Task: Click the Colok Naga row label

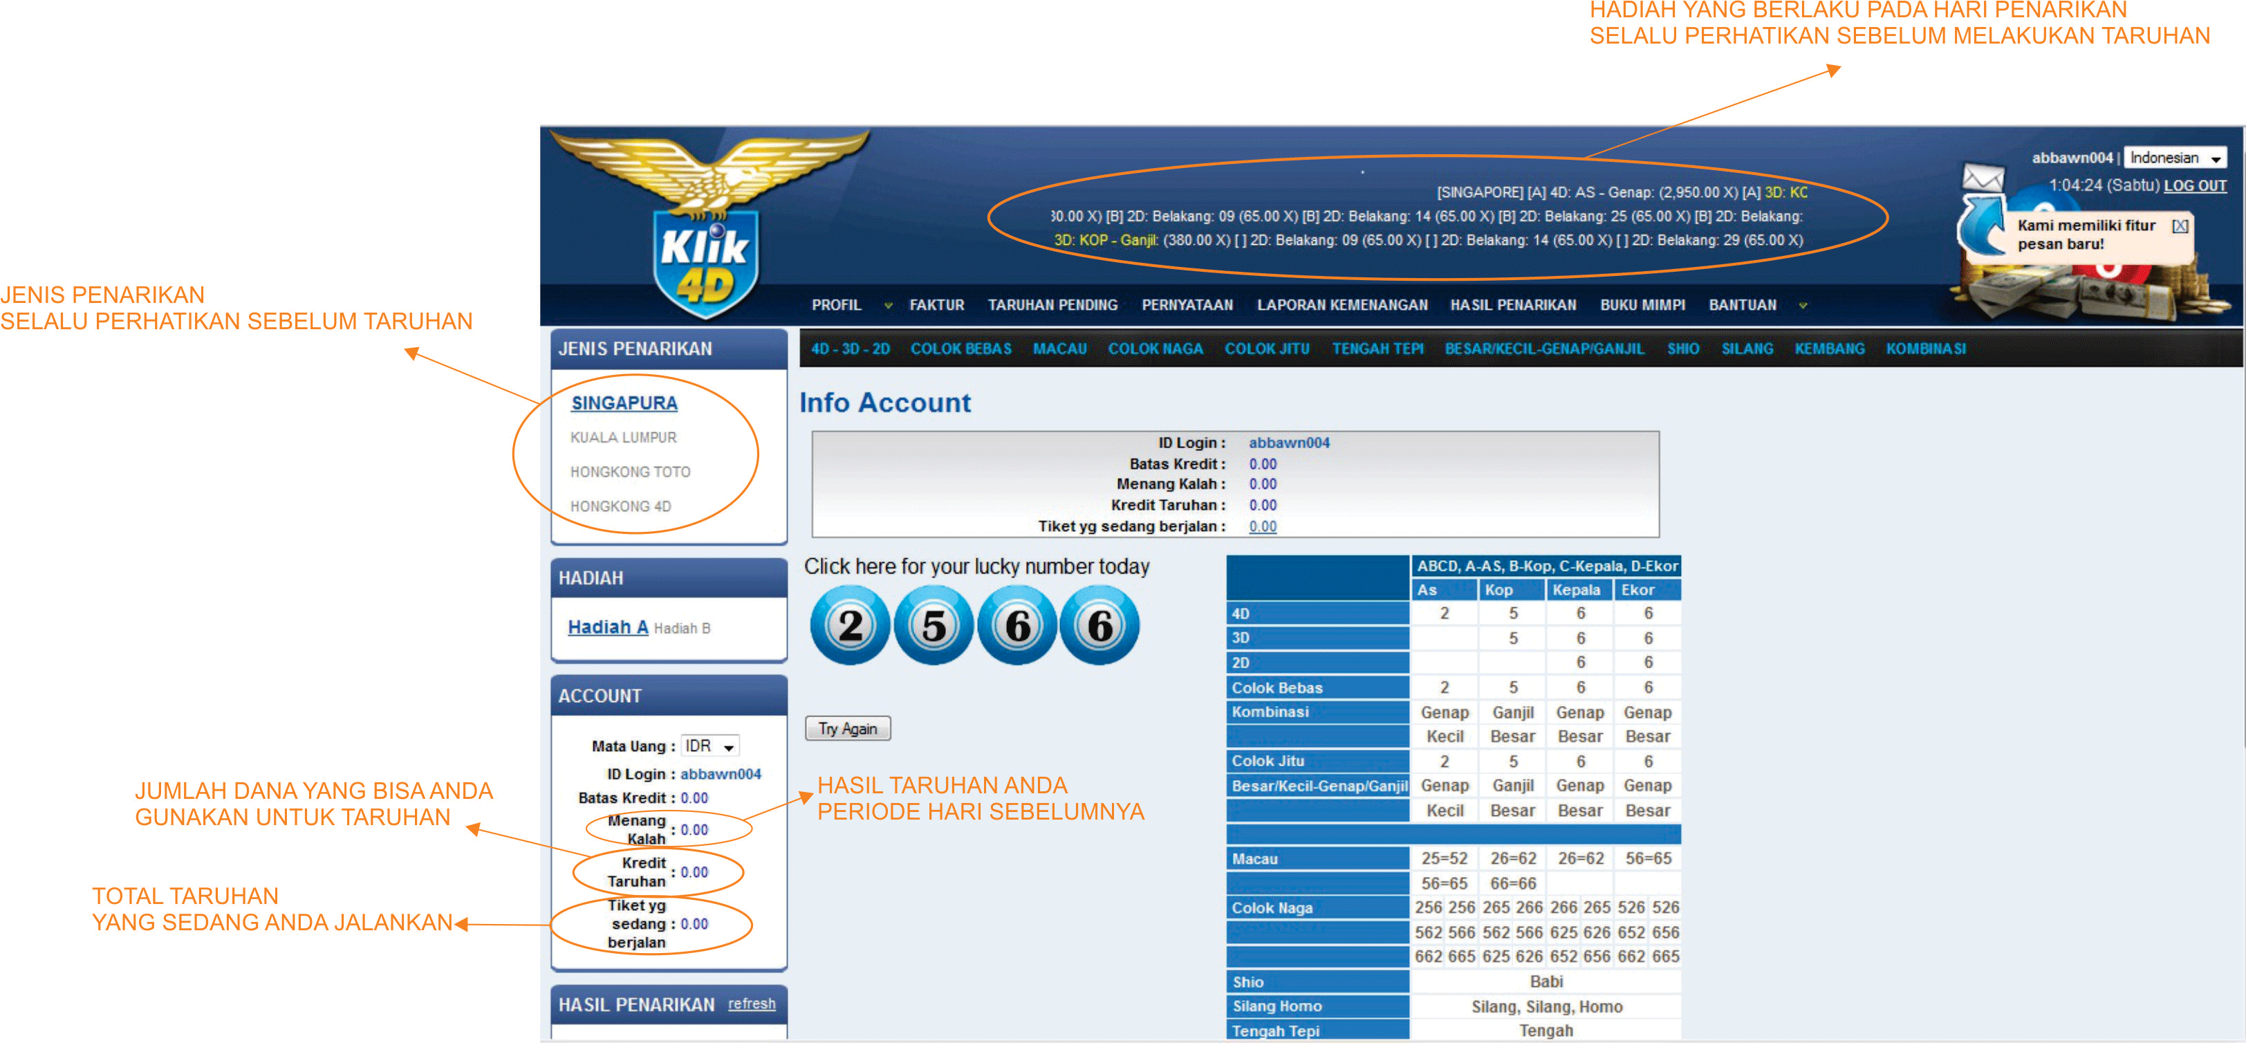Action: 1271,908
